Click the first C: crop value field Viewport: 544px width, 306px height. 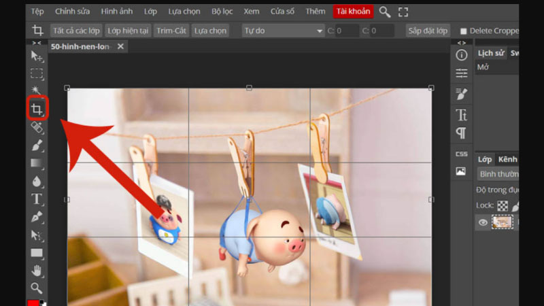point(347,31)
